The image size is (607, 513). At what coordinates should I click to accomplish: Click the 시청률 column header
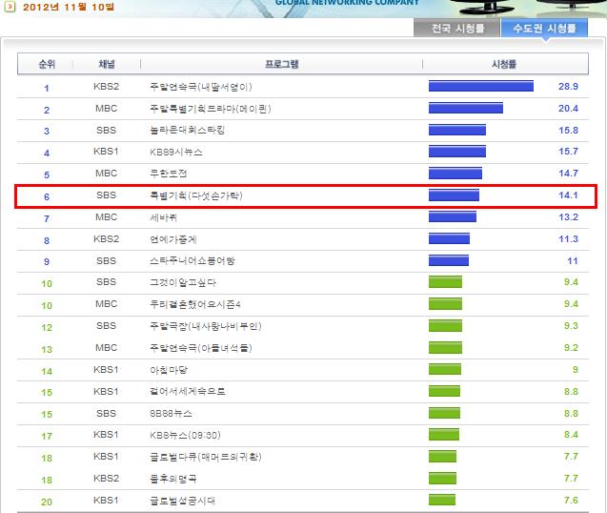click(x=504, y=64)
